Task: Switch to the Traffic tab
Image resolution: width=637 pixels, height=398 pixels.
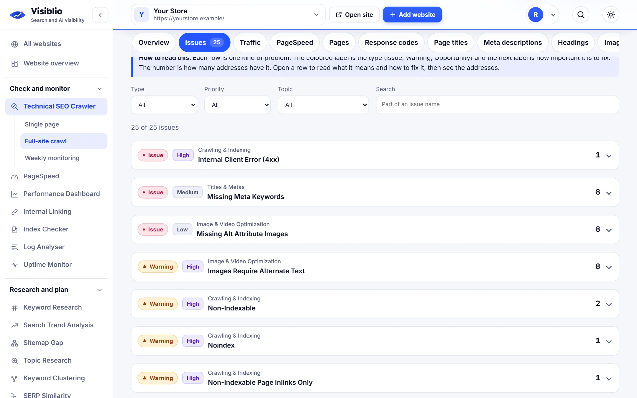Action: click(x=250, y=42)
